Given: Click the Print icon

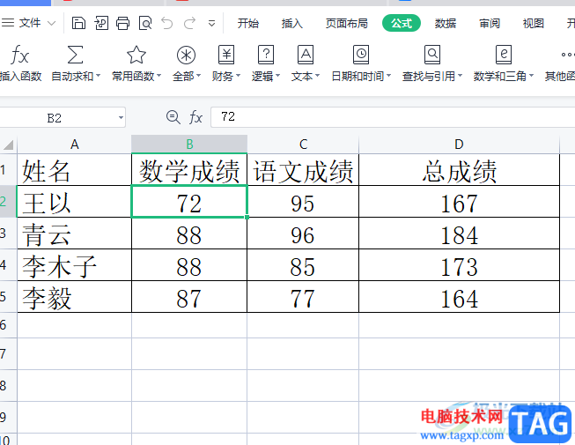Looking at the screenshot, I should 123,23.
